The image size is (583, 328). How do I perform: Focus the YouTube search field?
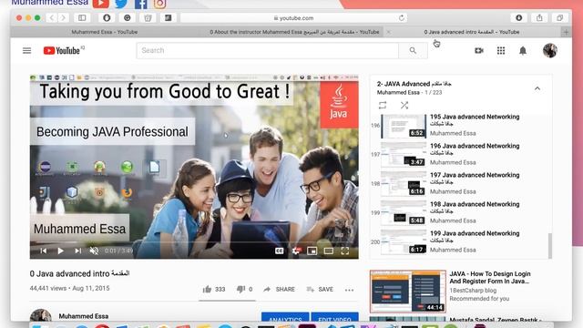click(x=267, y=51)
